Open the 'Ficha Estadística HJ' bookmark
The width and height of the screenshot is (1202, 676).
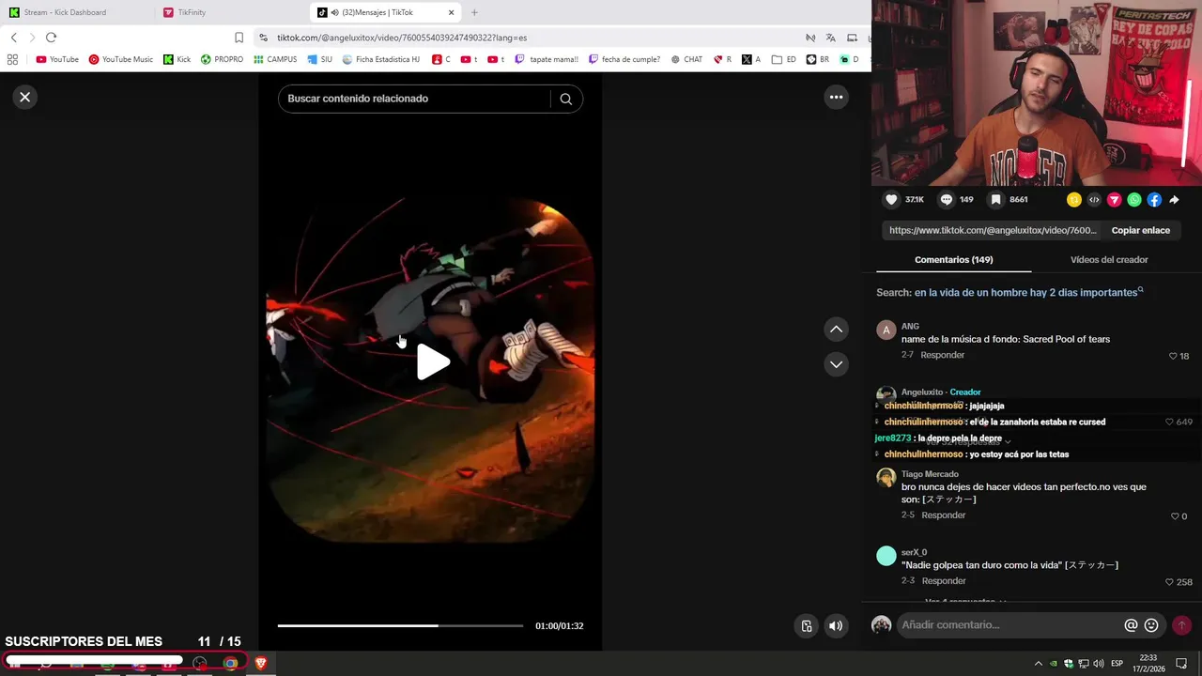[x=381, y=59]
